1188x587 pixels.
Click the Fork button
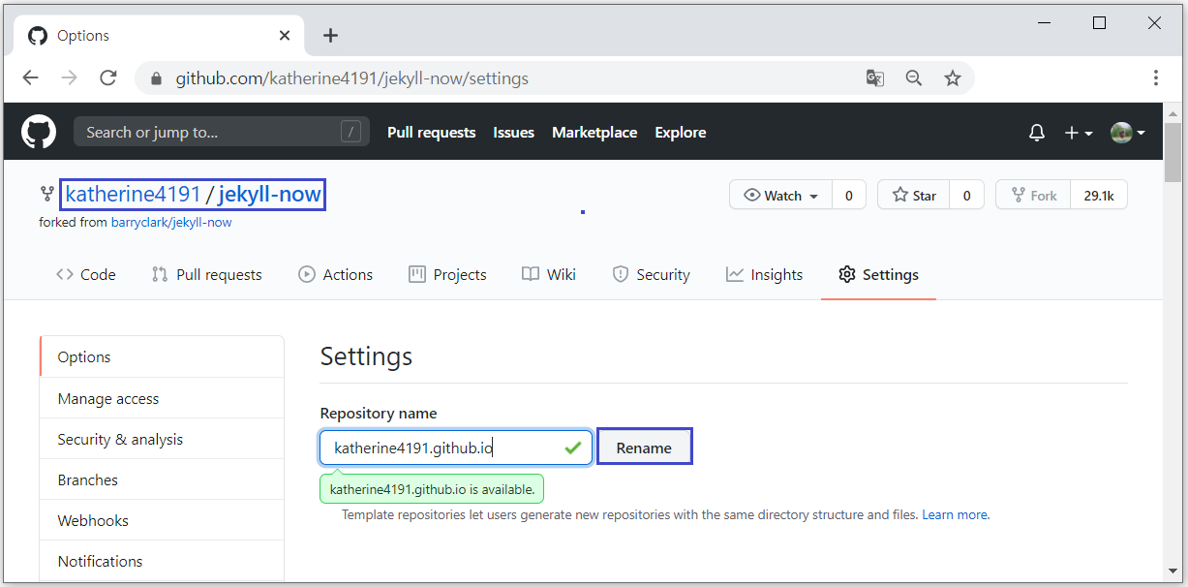pos(1033,196)
